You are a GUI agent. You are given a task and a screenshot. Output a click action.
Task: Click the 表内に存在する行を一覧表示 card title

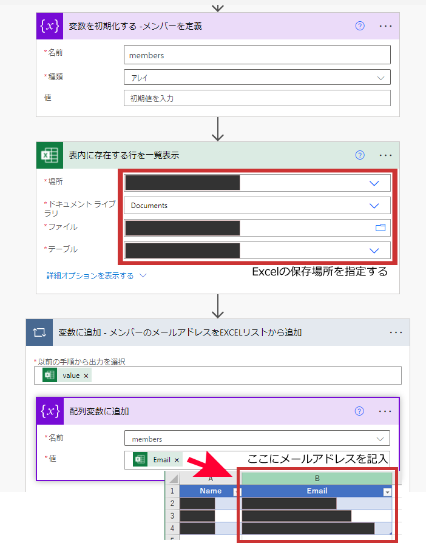pyautogui.click(x=124, y=155)
